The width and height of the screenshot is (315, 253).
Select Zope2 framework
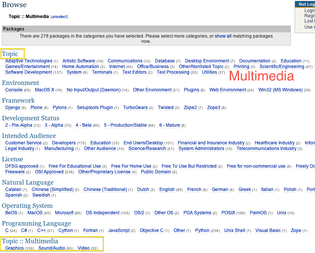pyautogui.click(x=190, y=108)
